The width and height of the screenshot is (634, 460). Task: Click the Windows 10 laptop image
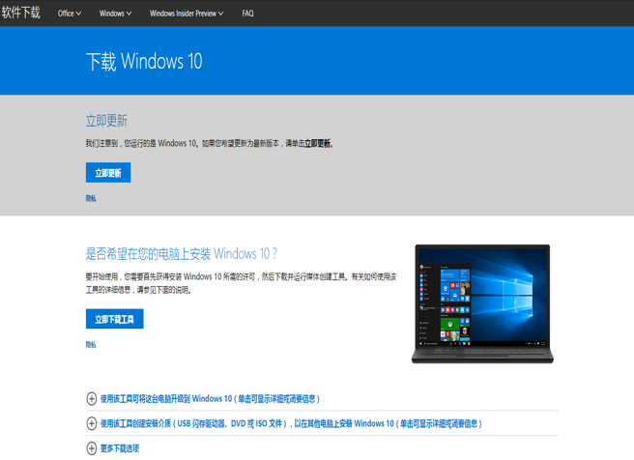pyautogui.click(x=482, y=303)
